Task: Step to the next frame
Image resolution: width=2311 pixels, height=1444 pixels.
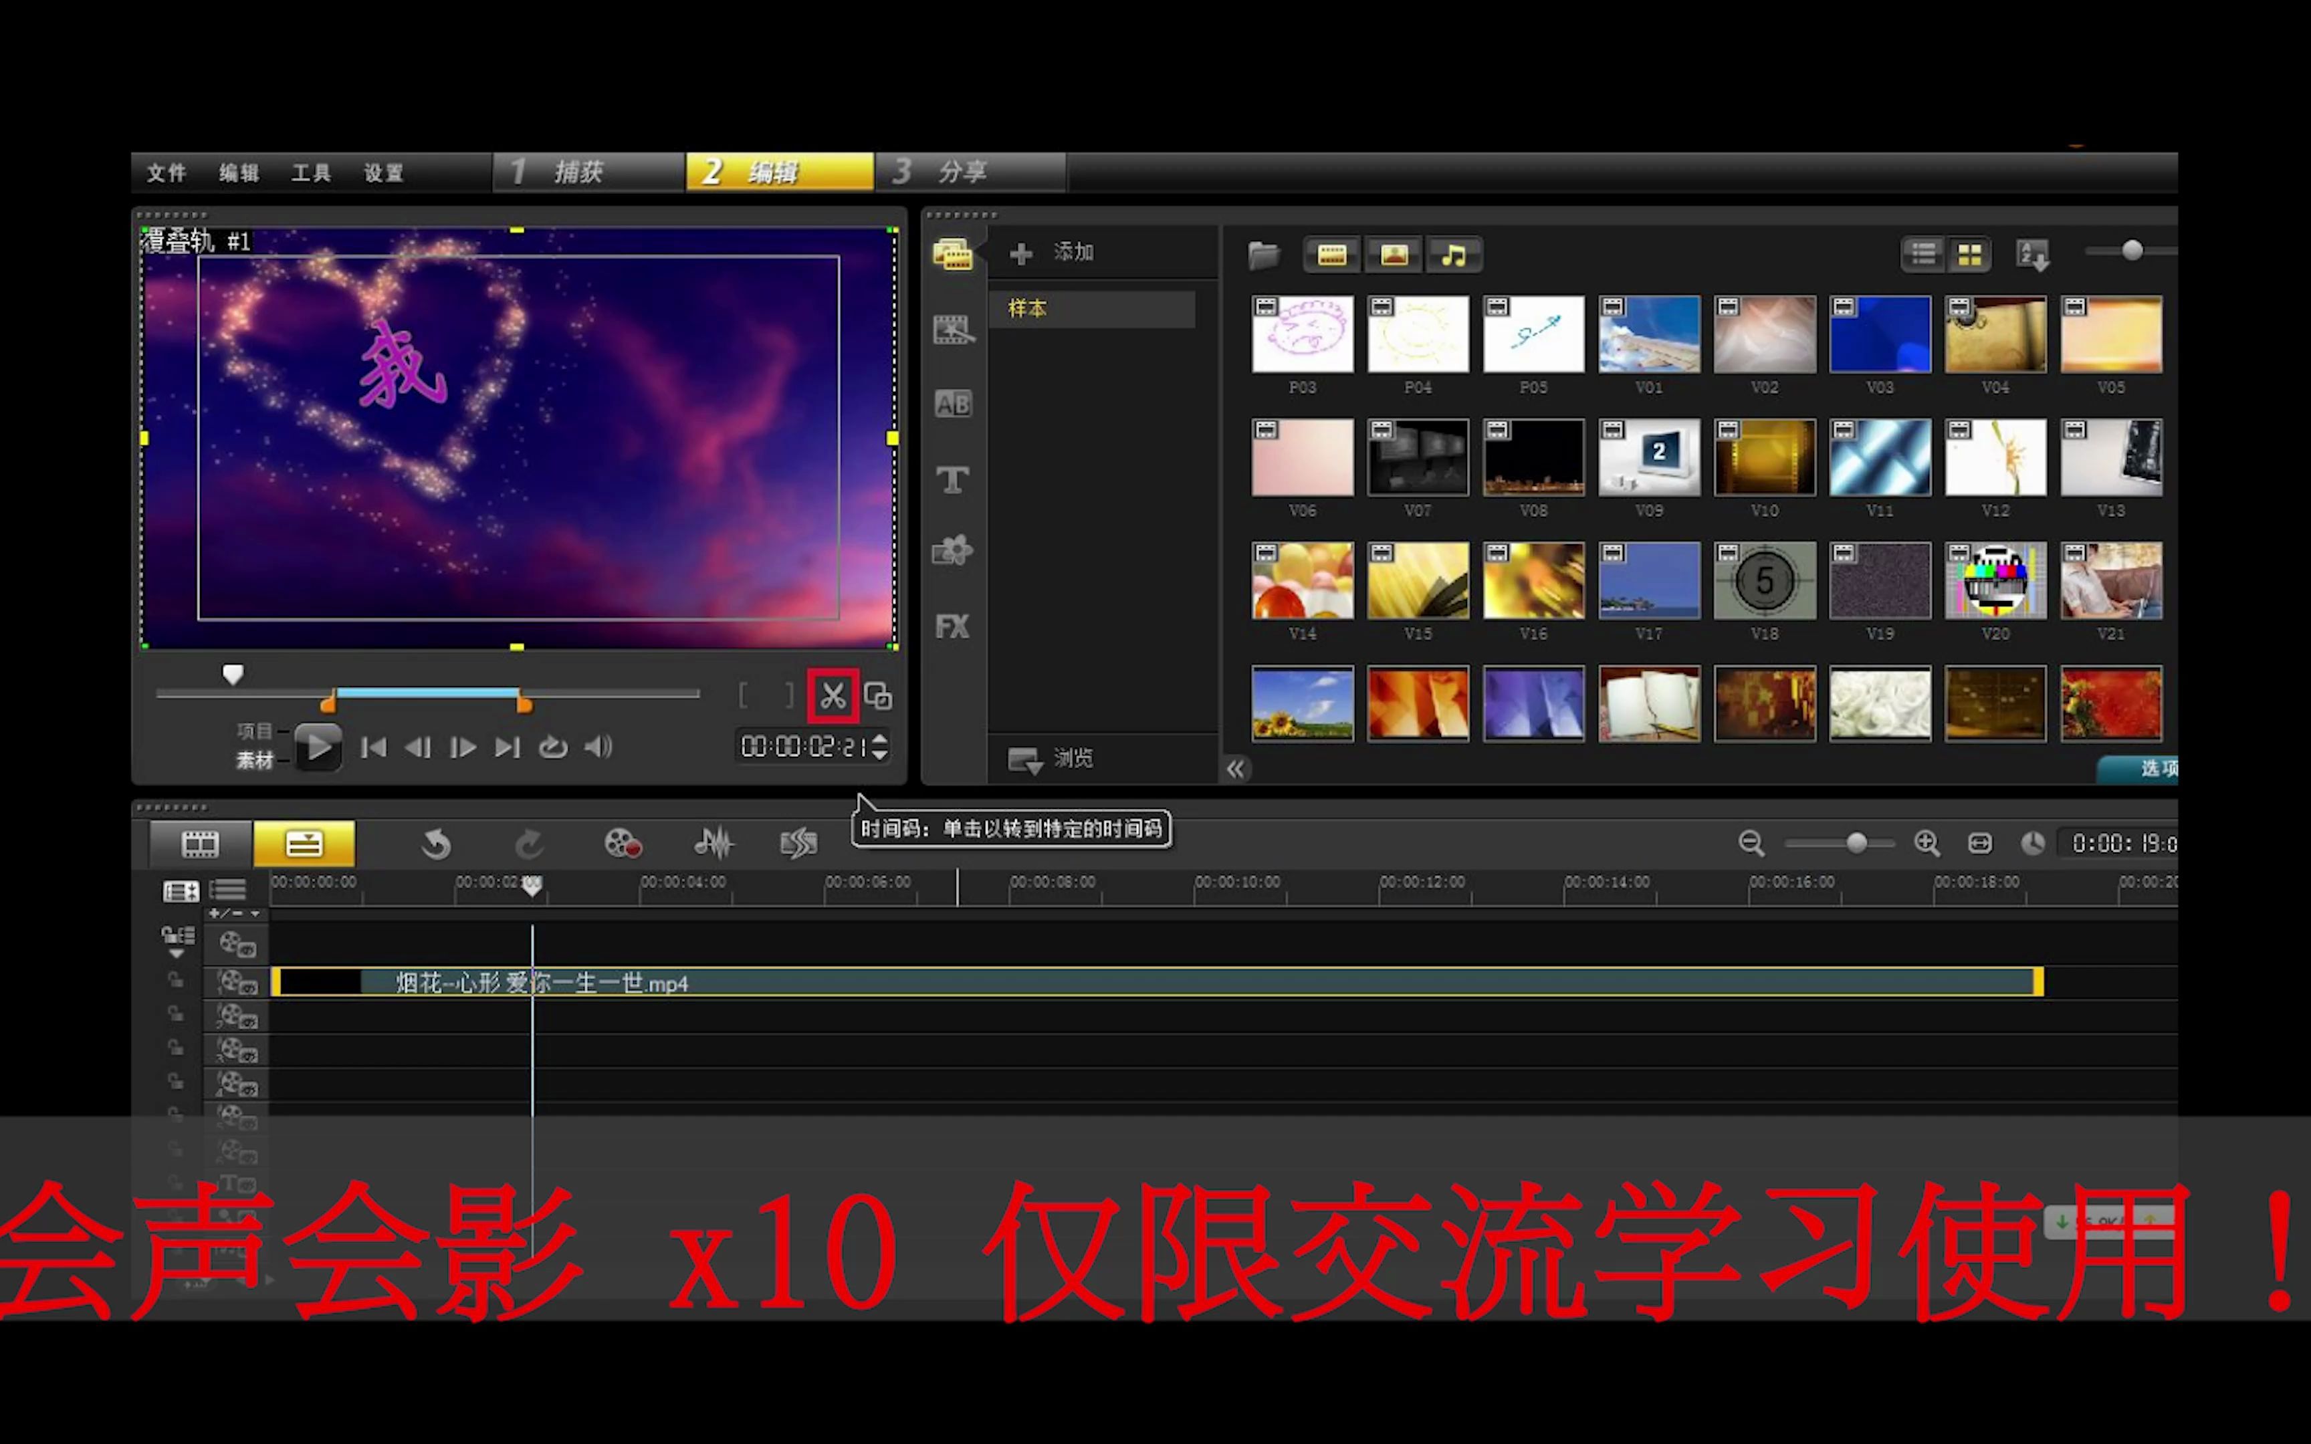Action: pyautogui.click(x=462, y=747)
